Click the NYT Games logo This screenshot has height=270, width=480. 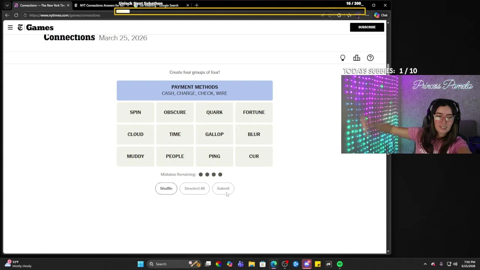coord(36,27)
